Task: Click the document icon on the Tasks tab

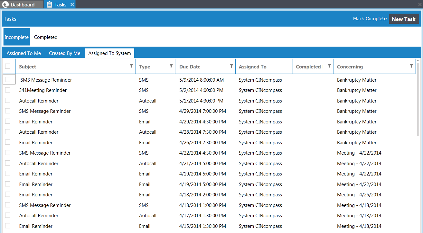Action: 49,4
